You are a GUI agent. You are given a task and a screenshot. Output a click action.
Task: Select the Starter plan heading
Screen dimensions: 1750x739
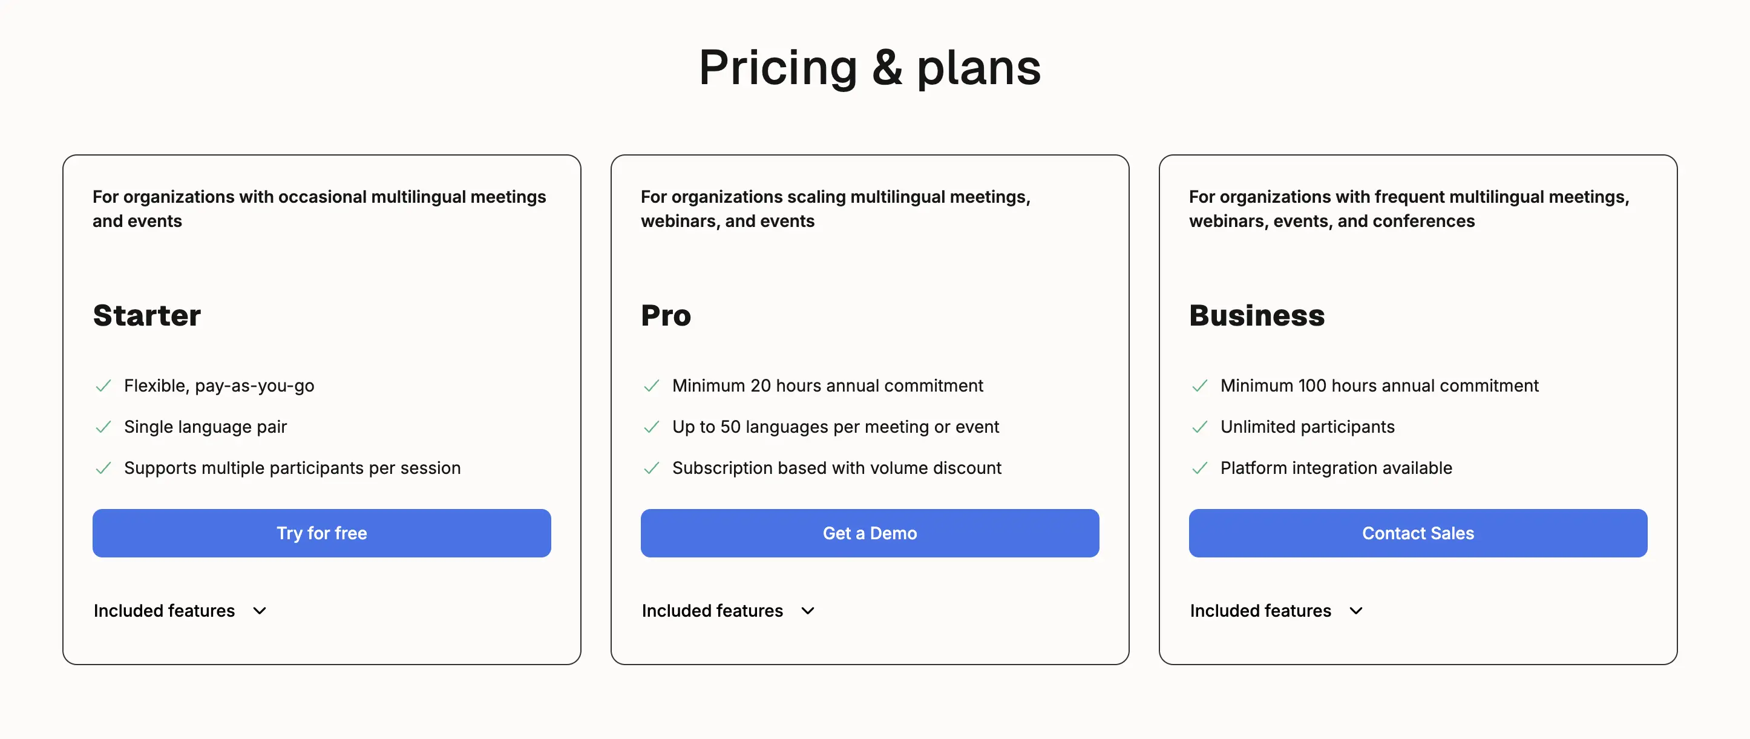tap(146, 315)
